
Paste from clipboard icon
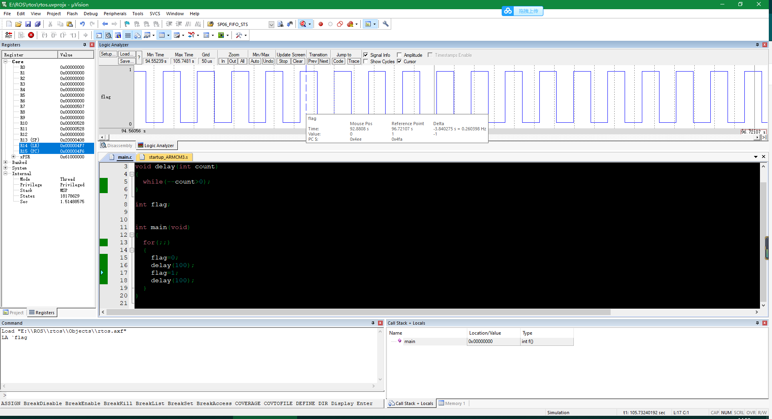(70, 24)
